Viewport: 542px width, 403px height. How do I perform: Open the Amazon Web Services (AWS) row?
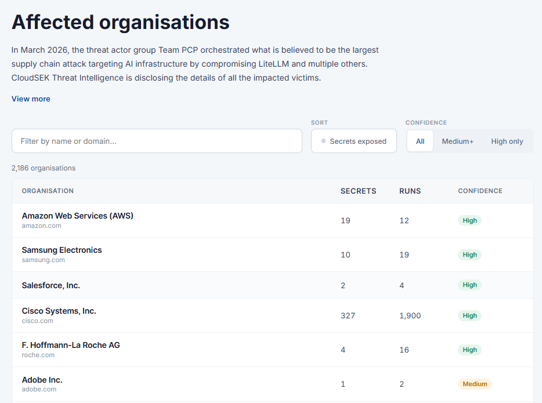(273, 220)
